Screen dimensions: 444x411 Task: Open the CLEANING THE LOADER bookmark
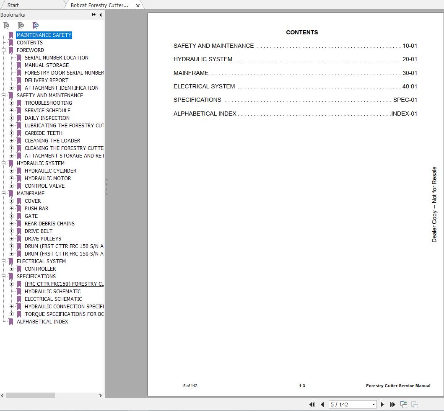[x=52, y=141]
